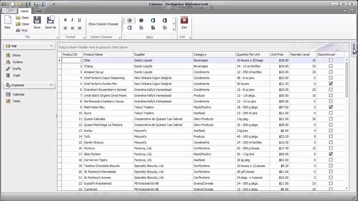Sort by the Category column header
Image resolution: width=358 pixels, height=201 pixels.
(x=214, y=54)
